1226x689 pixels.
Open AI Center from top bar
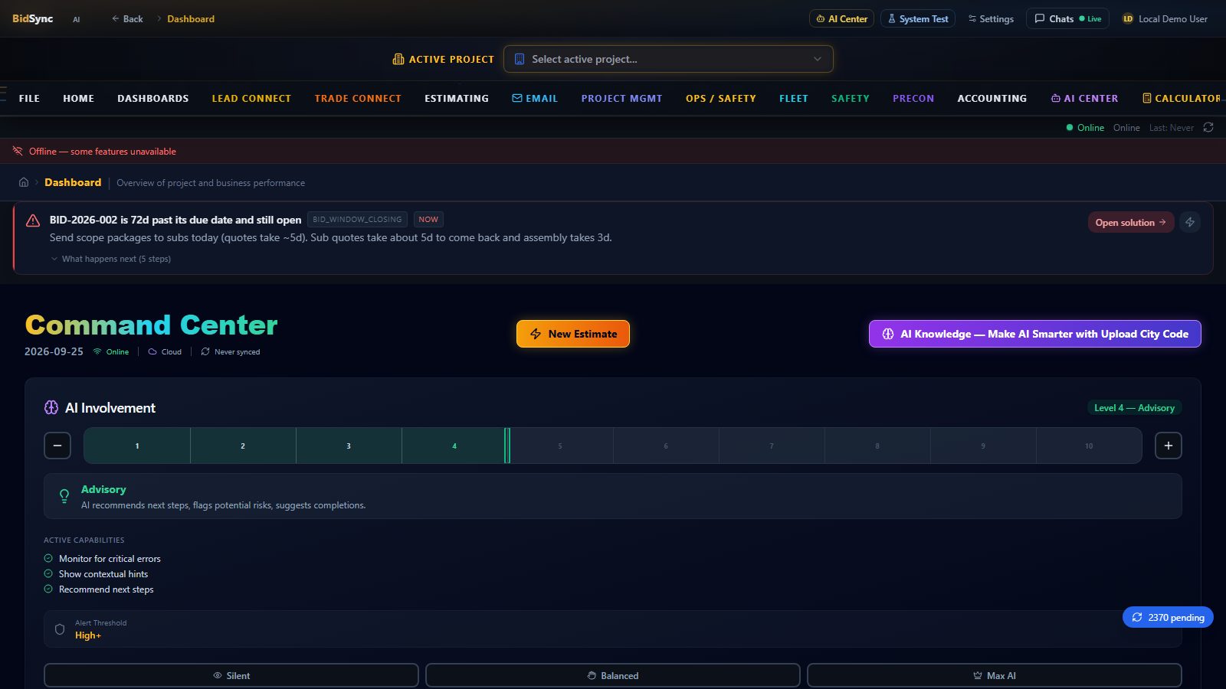(841, 18)
